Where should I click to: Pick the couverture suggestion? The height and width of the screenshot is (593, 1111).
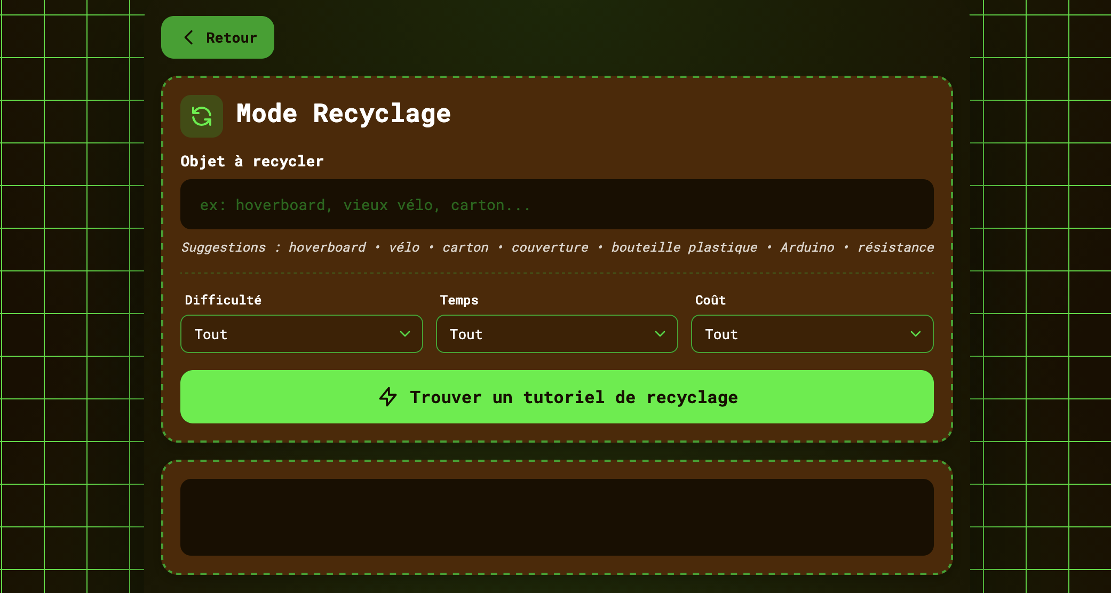550,247
